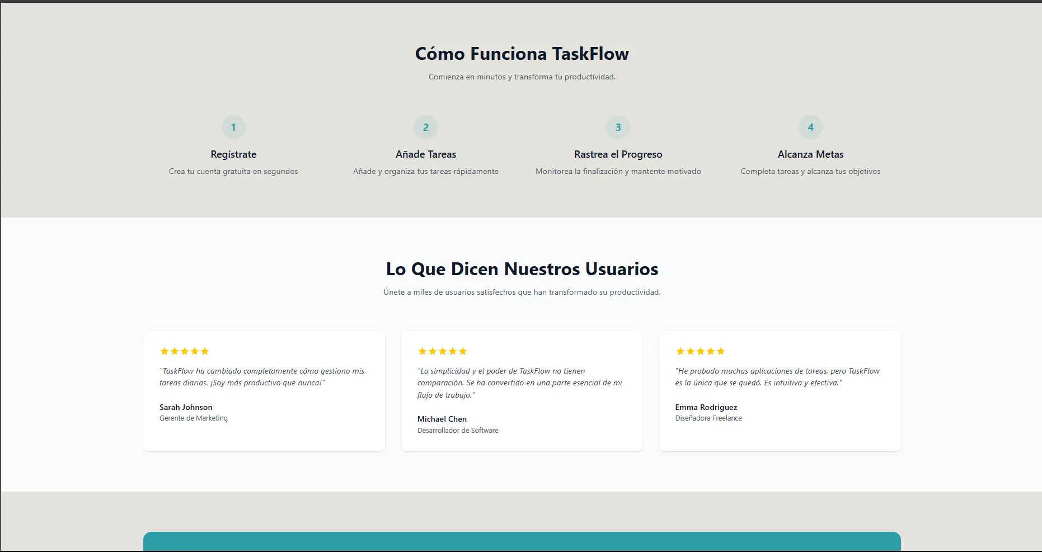Click the quote starting 'TaskFlow ha cambiado completamente'
This screenshot has height=552, width=1042.
262,377
